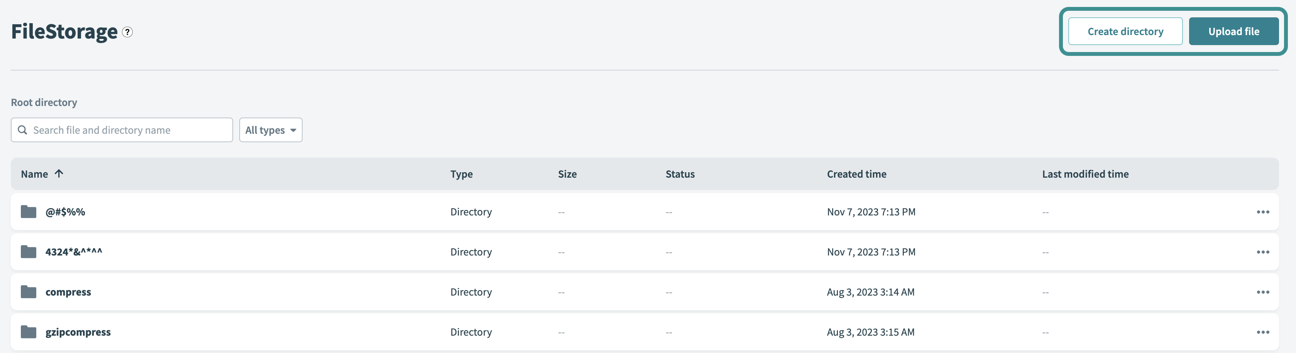Open the gzipcompress directory
1296x353 pixels.
(x=78, y=332)
